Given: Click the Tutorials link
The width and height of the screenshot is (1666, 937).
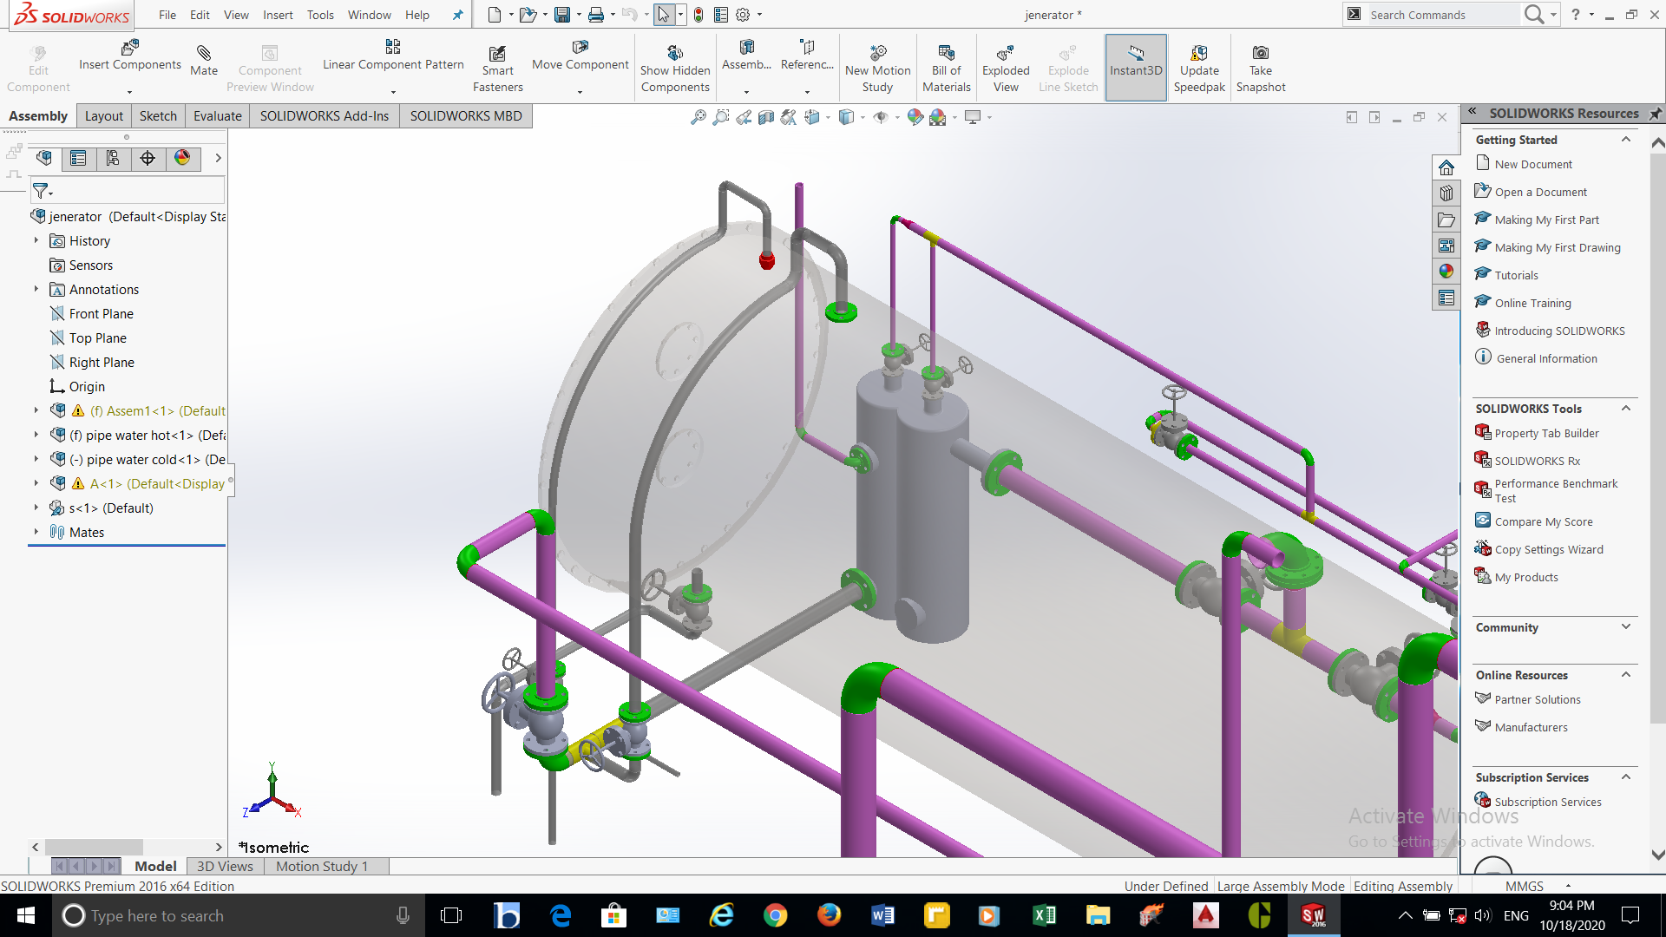Looking at the screenshot, I should point(1516,275).
